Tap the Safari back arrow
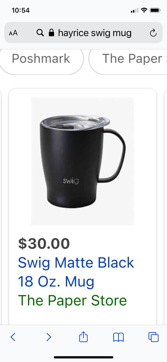This screenshot has width=167, height=362. click(x=13, y=337)
